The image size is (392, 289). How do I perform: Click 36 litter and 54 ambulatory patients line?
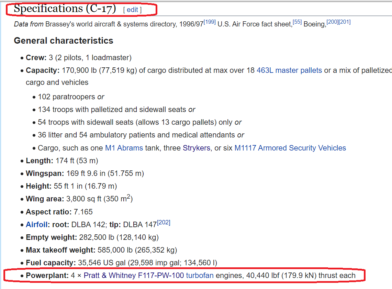pos(141,135)
